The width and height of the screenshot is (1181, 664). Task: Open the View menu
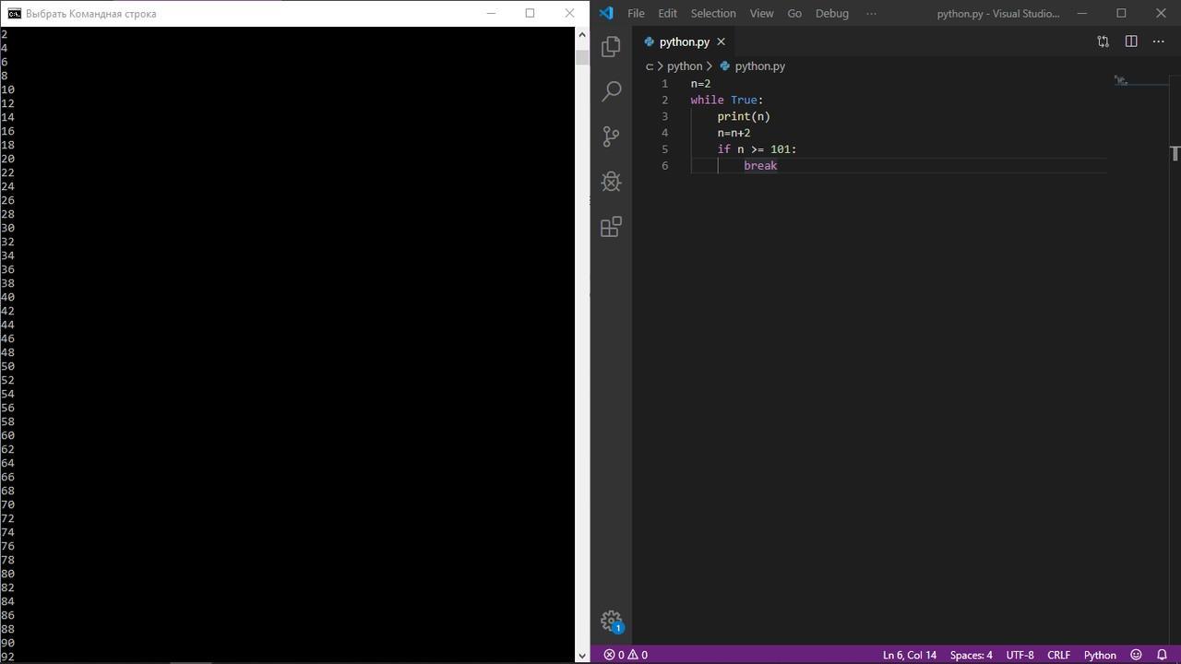point(761,13)
